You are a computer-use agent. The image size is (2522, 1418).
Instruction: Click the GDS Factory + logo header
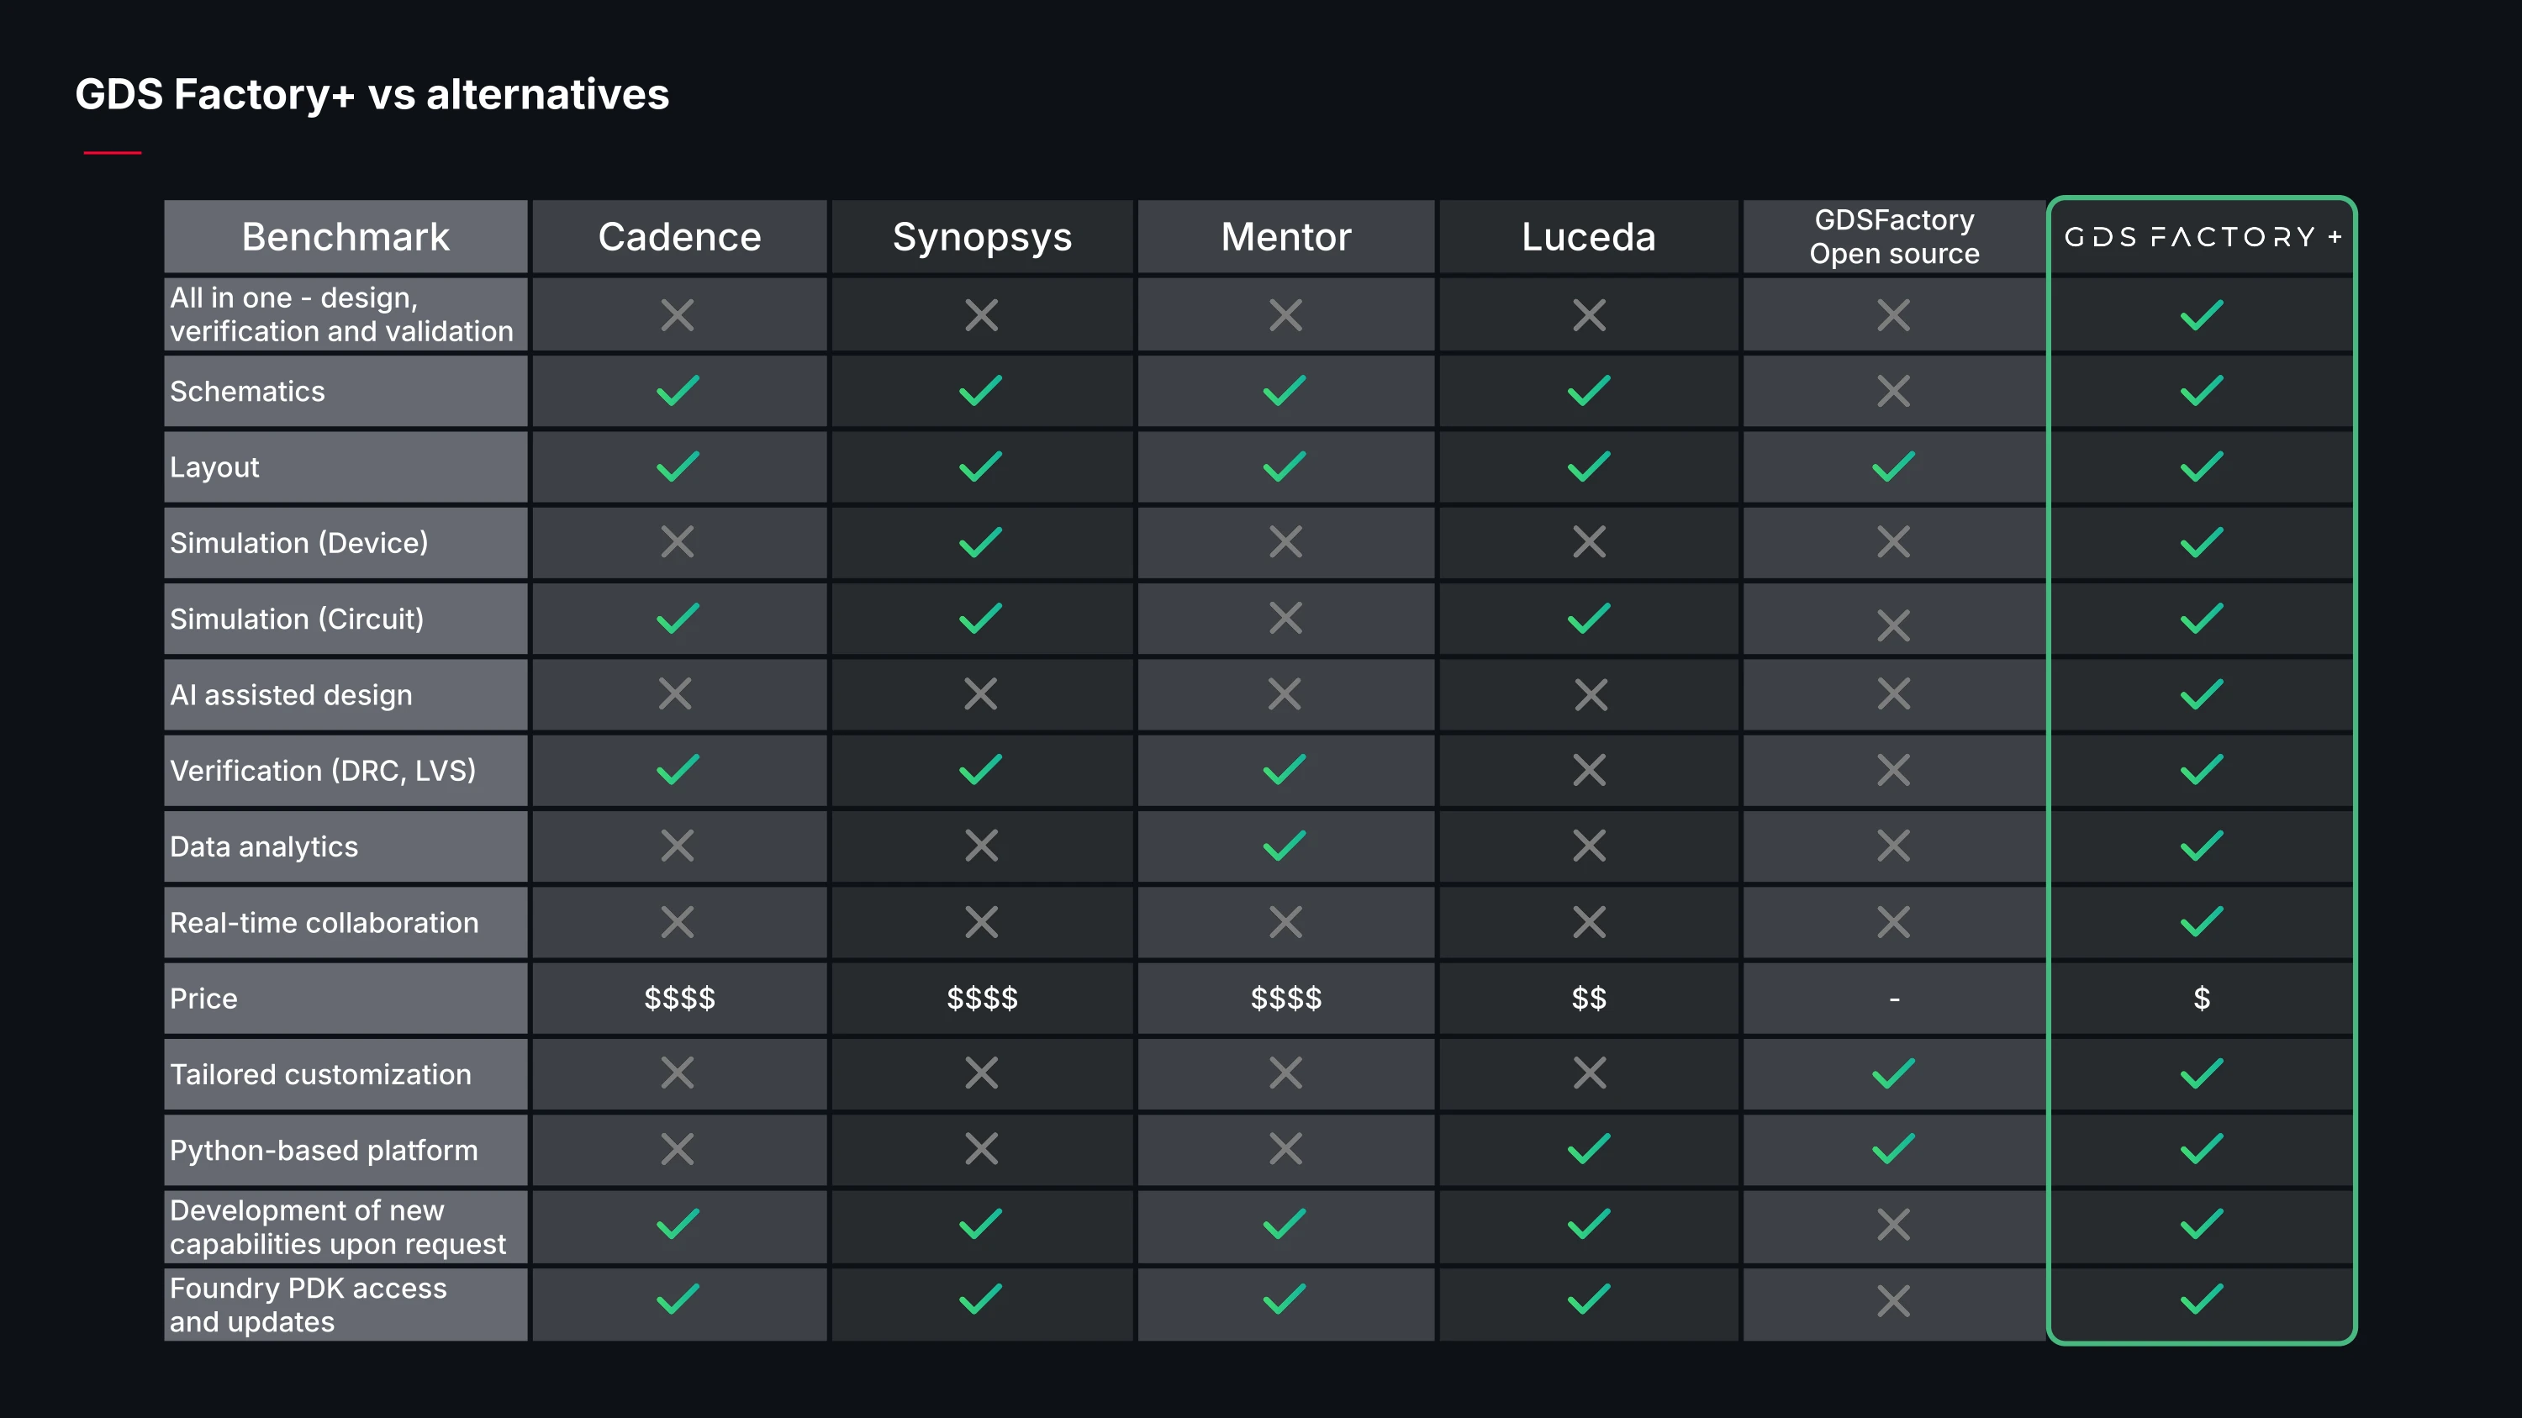click(2202, 237)
